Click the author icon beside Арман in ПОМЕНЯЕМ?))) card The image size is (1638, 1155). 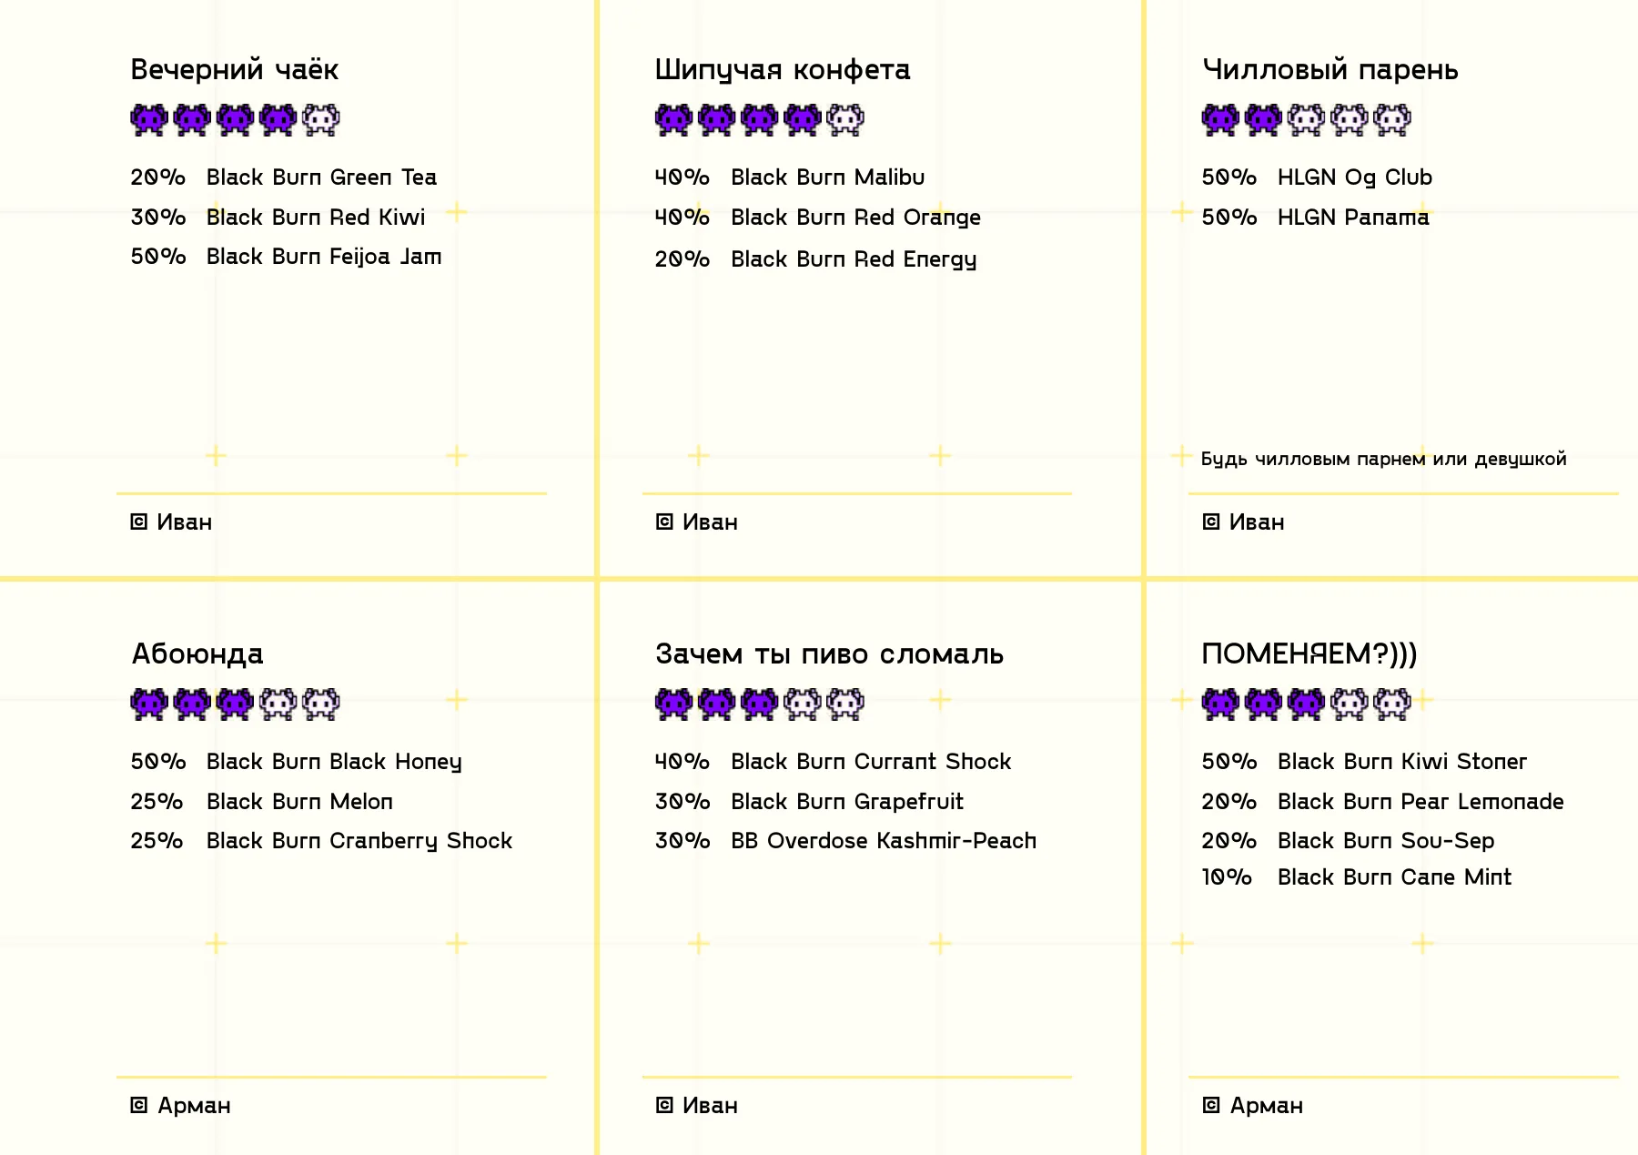coord(1211,1105)
